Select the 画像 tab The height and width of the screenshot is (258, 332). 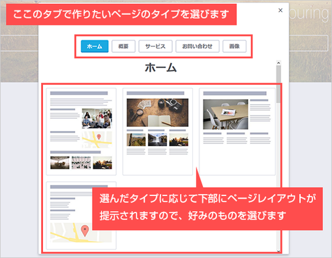click(x=234, y=46)
